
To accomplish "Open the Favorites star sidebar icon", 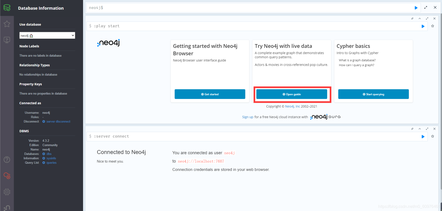I will pos(7,24).
